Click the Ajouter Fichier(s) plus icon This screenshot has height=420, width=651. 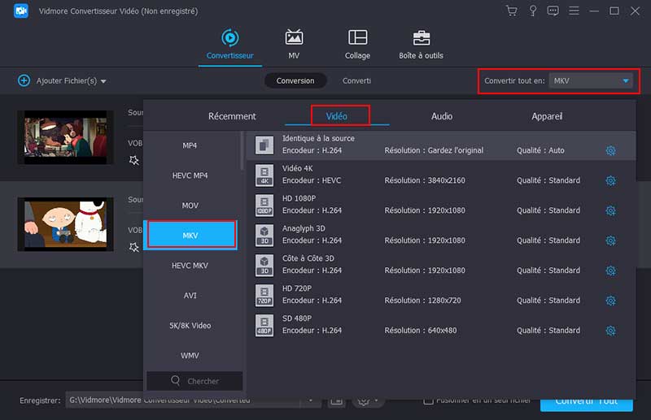click(24, 80)
